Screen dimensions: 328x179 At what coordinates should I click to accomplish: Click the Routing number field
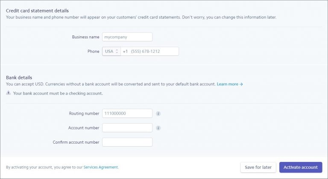tap(127, 113)
